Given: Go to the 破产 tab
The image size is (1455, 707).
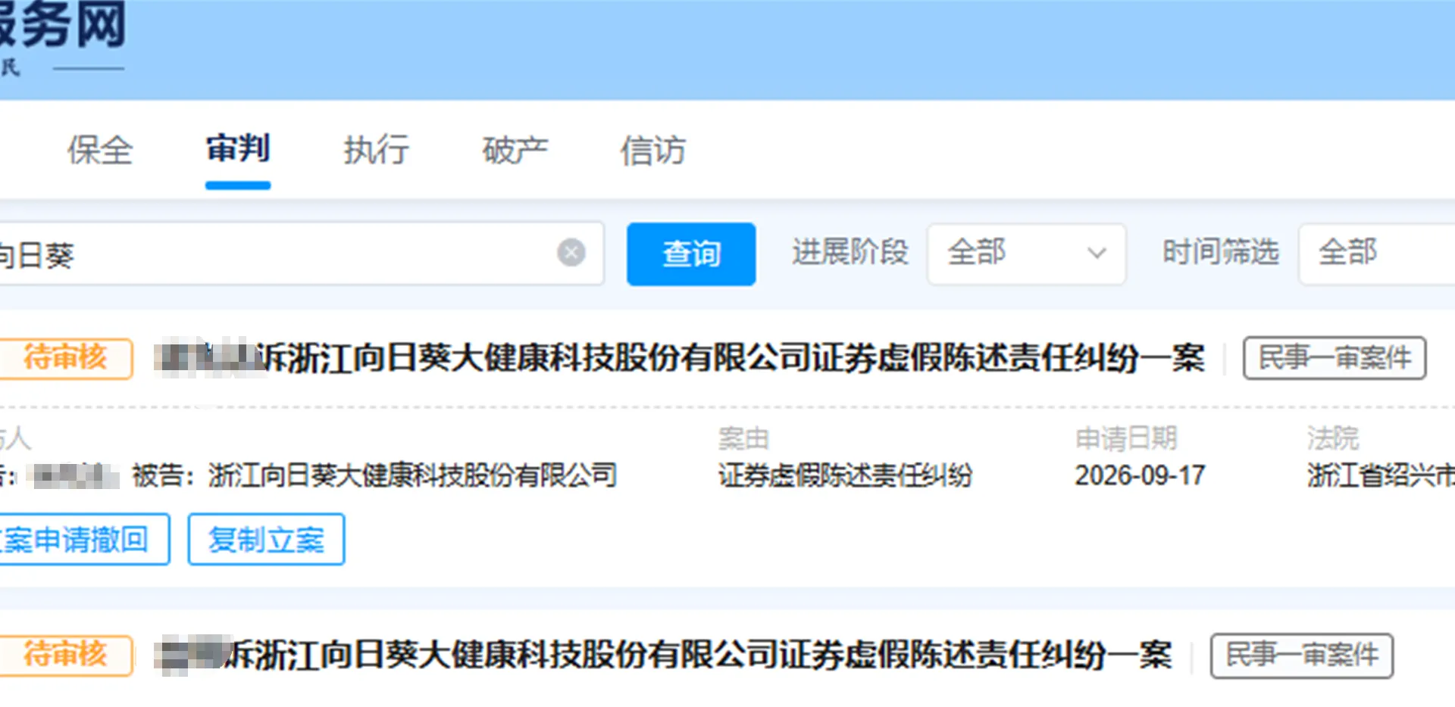Looking at the screenshot, I should (x=515, y=150).
